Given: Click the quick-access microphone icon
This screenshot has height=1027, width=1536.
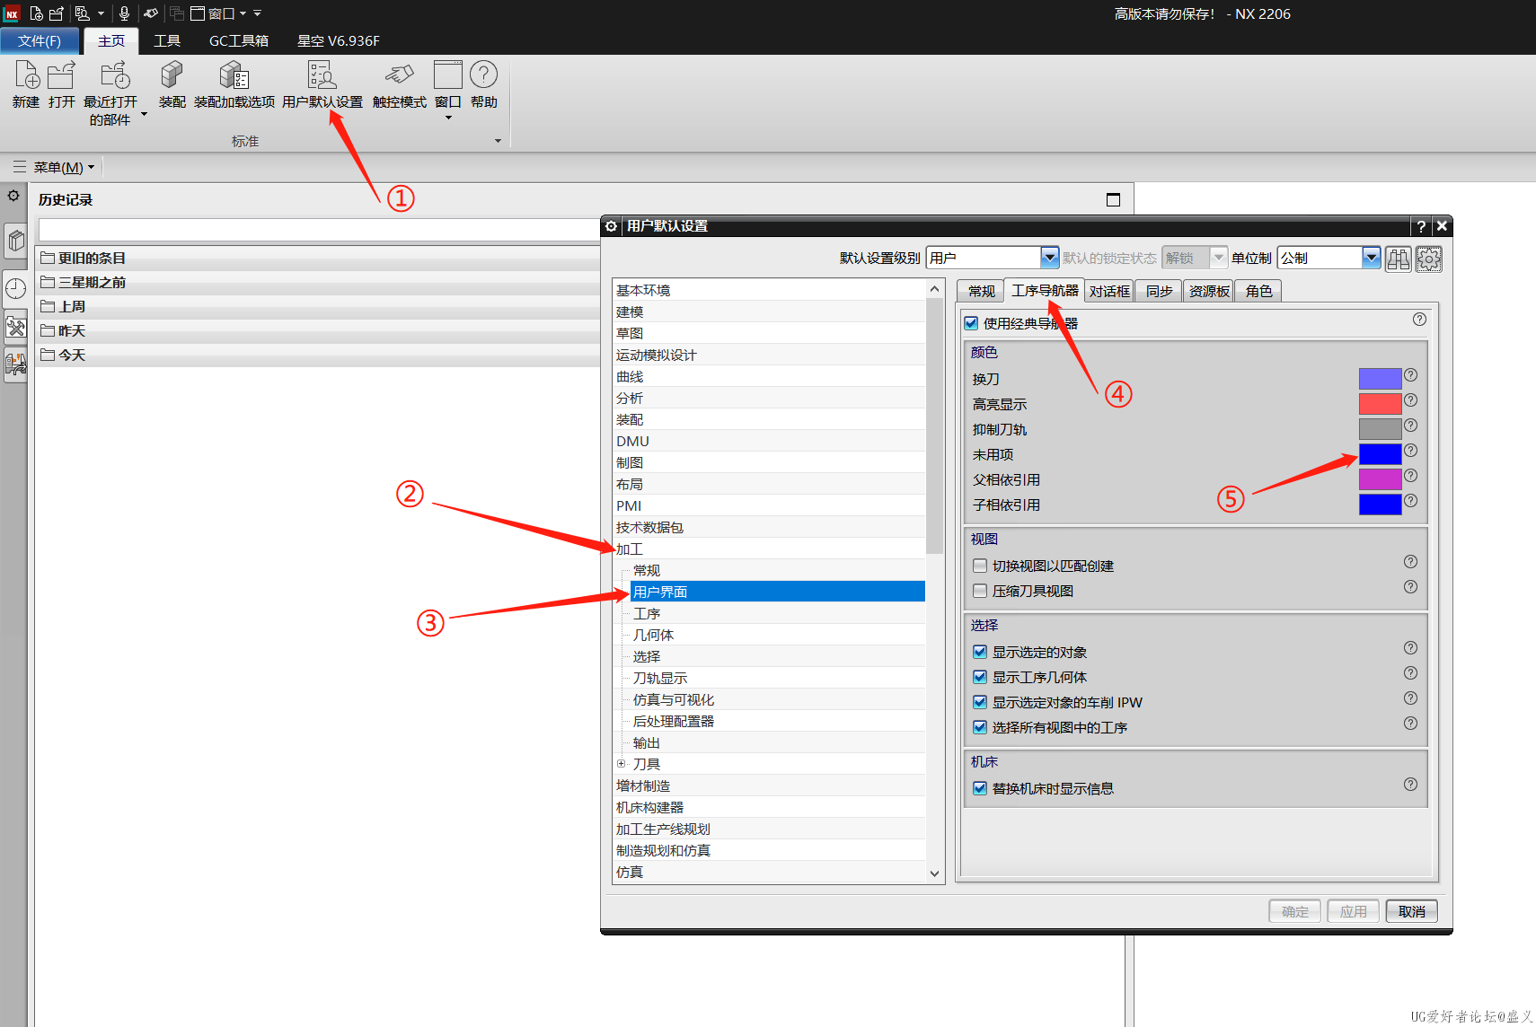Looking at the screenshot, I should coord(124,13).
